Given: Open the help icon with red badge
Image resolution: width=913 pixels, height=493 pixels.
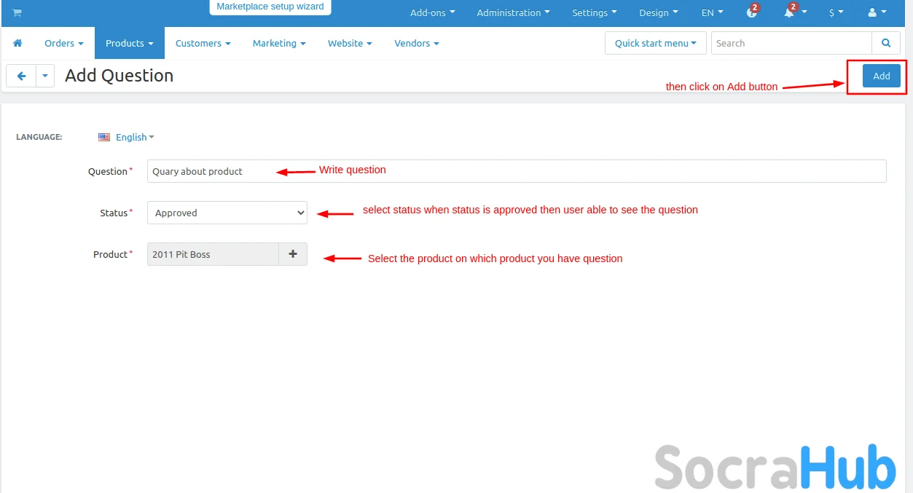Looking at the screenshot, I should point(752,12).
